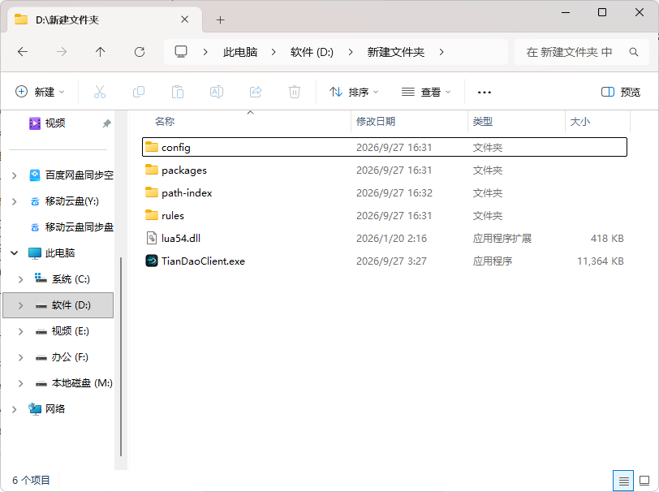Refresh the current folder view

coord(140,52)
